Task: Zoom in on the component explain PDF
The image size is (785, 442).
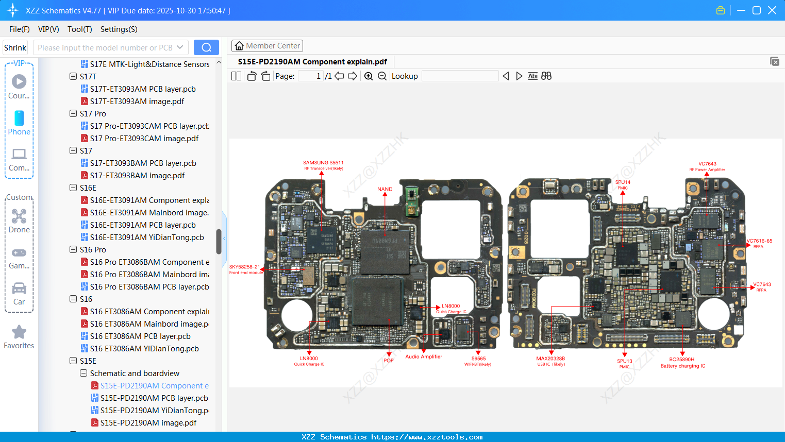Action: click(x=369, y=76)
